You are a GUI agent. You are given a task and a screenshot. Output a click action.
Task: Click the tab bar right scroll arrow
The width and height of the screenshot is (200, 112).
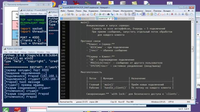pyautogui.click(x=193, y=19)
